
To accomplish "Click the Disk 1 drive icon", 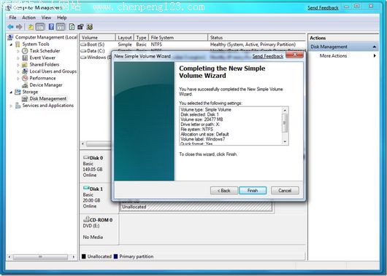I will tap(86, 189).
